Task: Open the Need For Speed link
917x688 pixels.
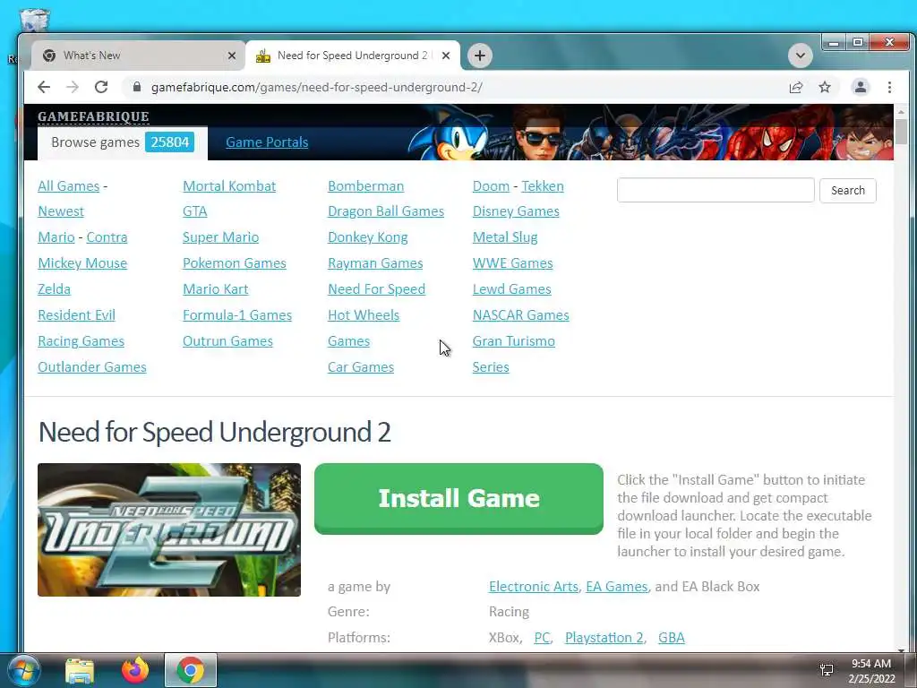Action: [x=376, y=289]
